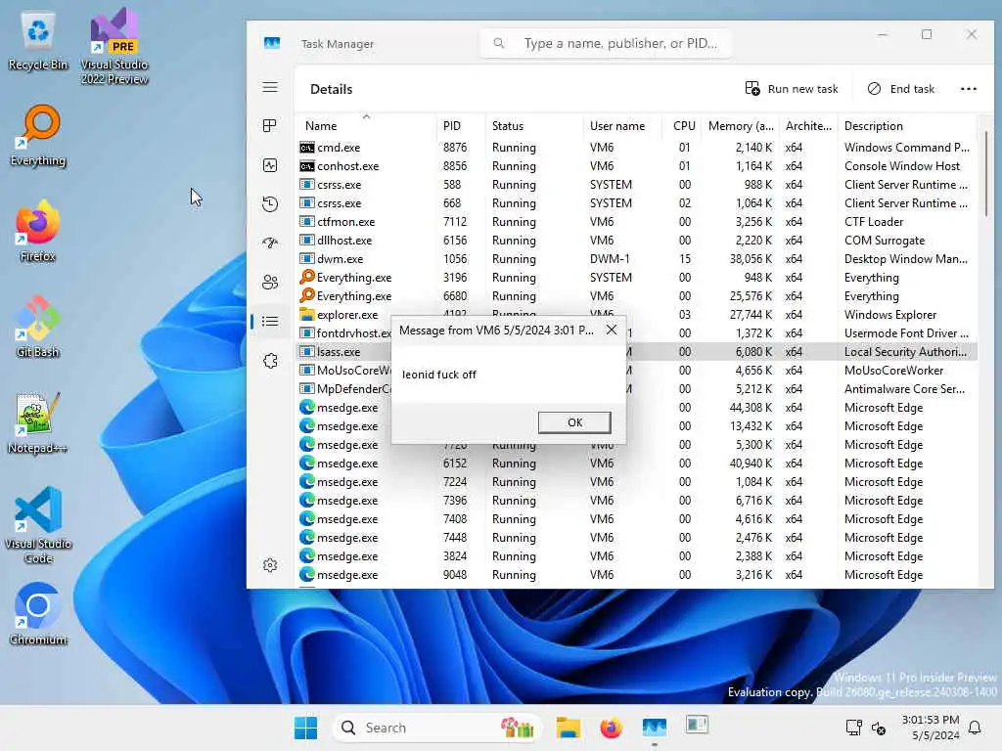Open the notification bell in system tray
Image resolution: width=1002 pixels, height=751 pixels.
pos(975,728)
